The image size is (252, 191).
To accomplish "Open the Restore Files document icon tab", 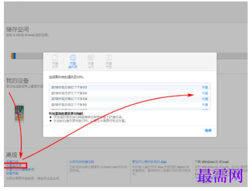I will click(55, 62).
